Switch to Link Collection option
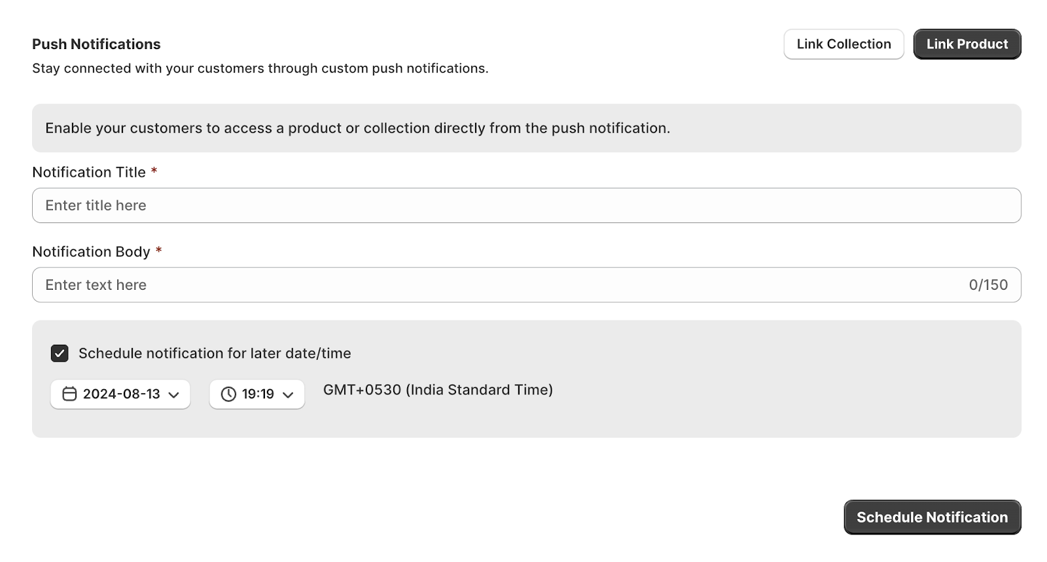The height and width of the screenshot is (562, 1047). coord(843,44)
